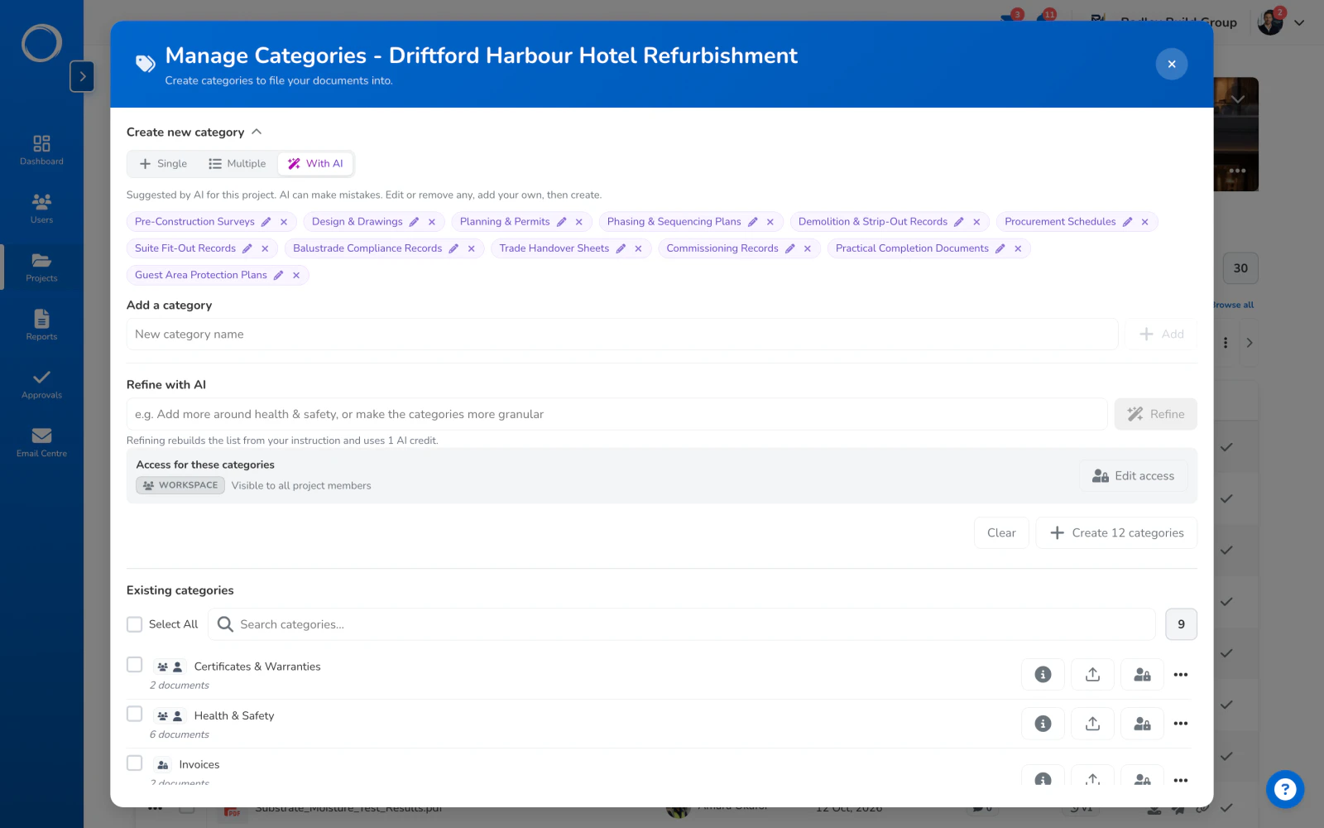The height and width of the screenshot is (828, 1324).
Task: Open the user profile dropdown
Action: 1299,22
